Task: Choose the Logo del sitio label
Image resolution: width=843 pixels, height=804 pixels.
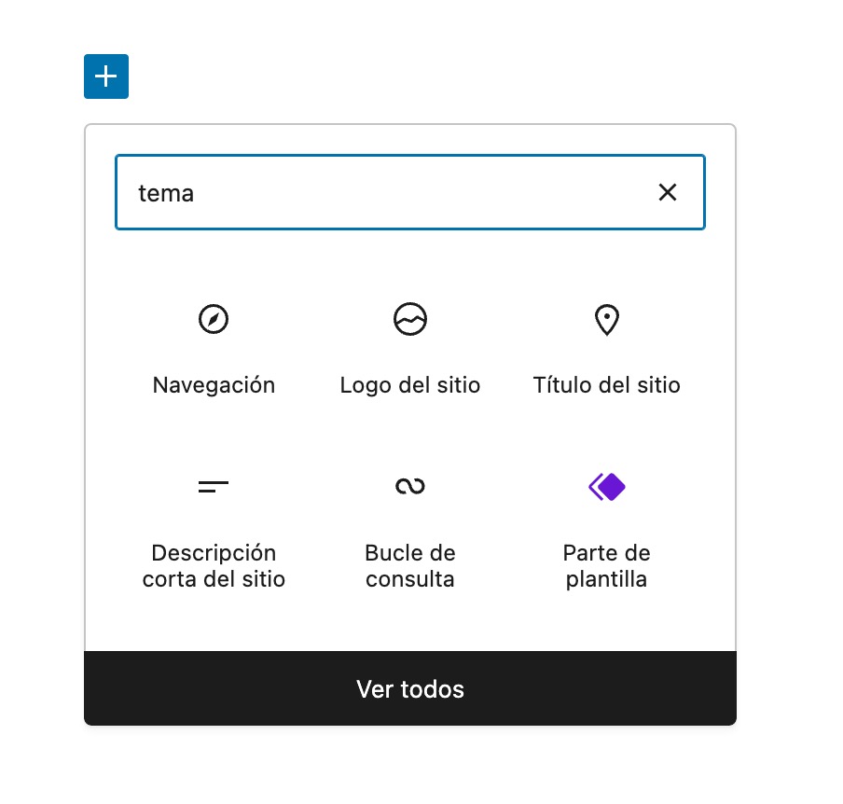Action: [x=410, y=385]
